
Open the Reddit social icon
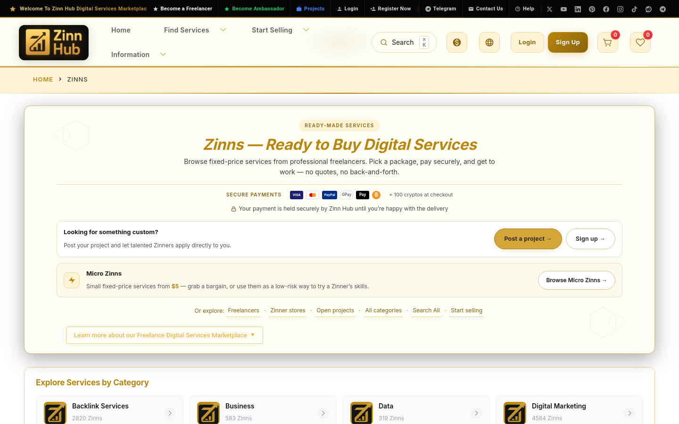coord(648,9)
